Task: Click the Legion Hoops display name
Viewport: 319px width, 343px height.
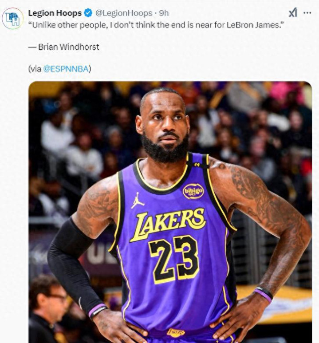Action: tap(55, 13)
